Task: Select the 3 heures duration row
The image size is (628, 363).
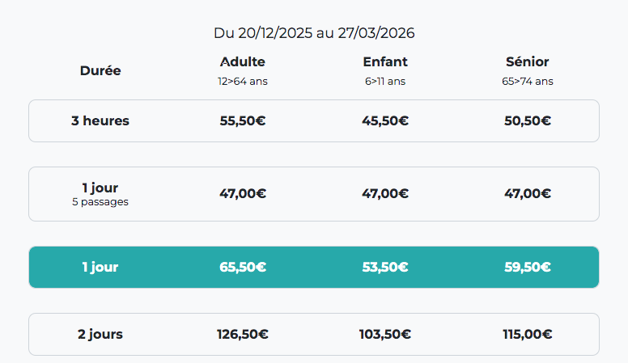Action: [x=100, y=121]
